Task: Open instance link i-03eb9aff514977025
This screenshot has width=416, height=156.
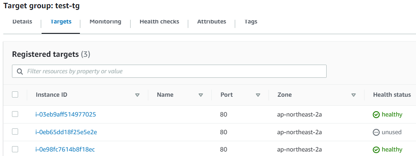Action: (65, 114)
